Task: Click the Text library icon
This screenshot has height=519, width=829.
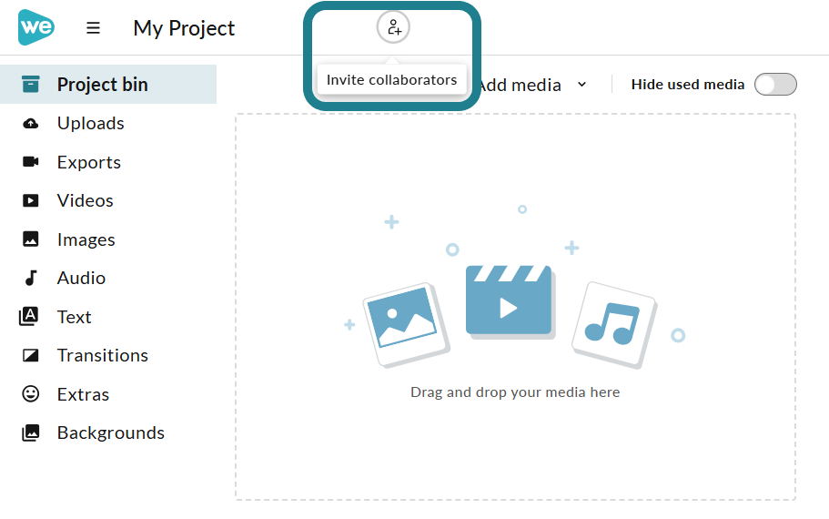Action: [x=28, y=316]
